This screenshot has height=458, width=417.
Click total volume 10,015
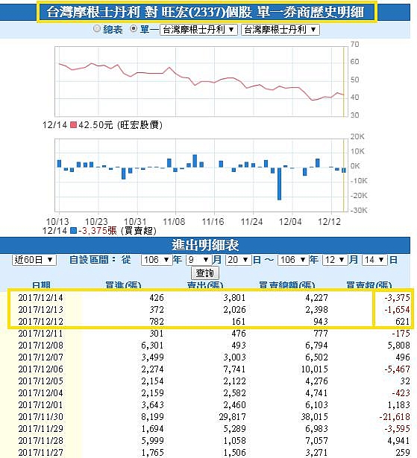[315, 369]
